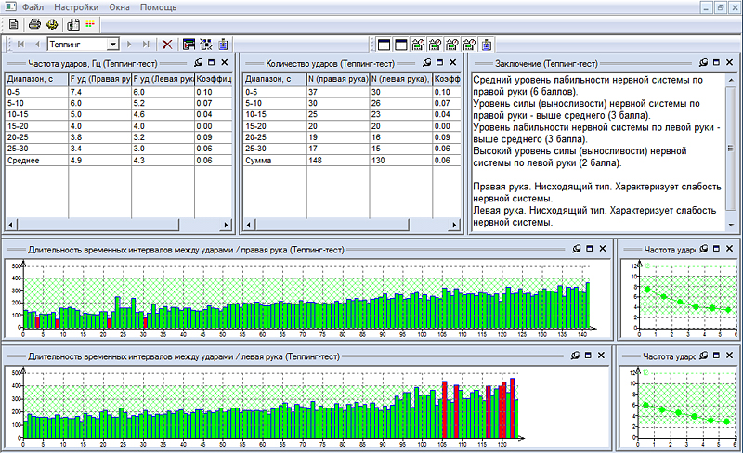743x453 pixels.
Task: Click the colored dots icon in top toolbar
Action: click(x=90, y=24)
